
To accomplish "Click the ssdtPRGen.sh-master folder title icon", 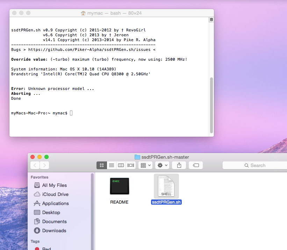I will click(x=137, y=157).
